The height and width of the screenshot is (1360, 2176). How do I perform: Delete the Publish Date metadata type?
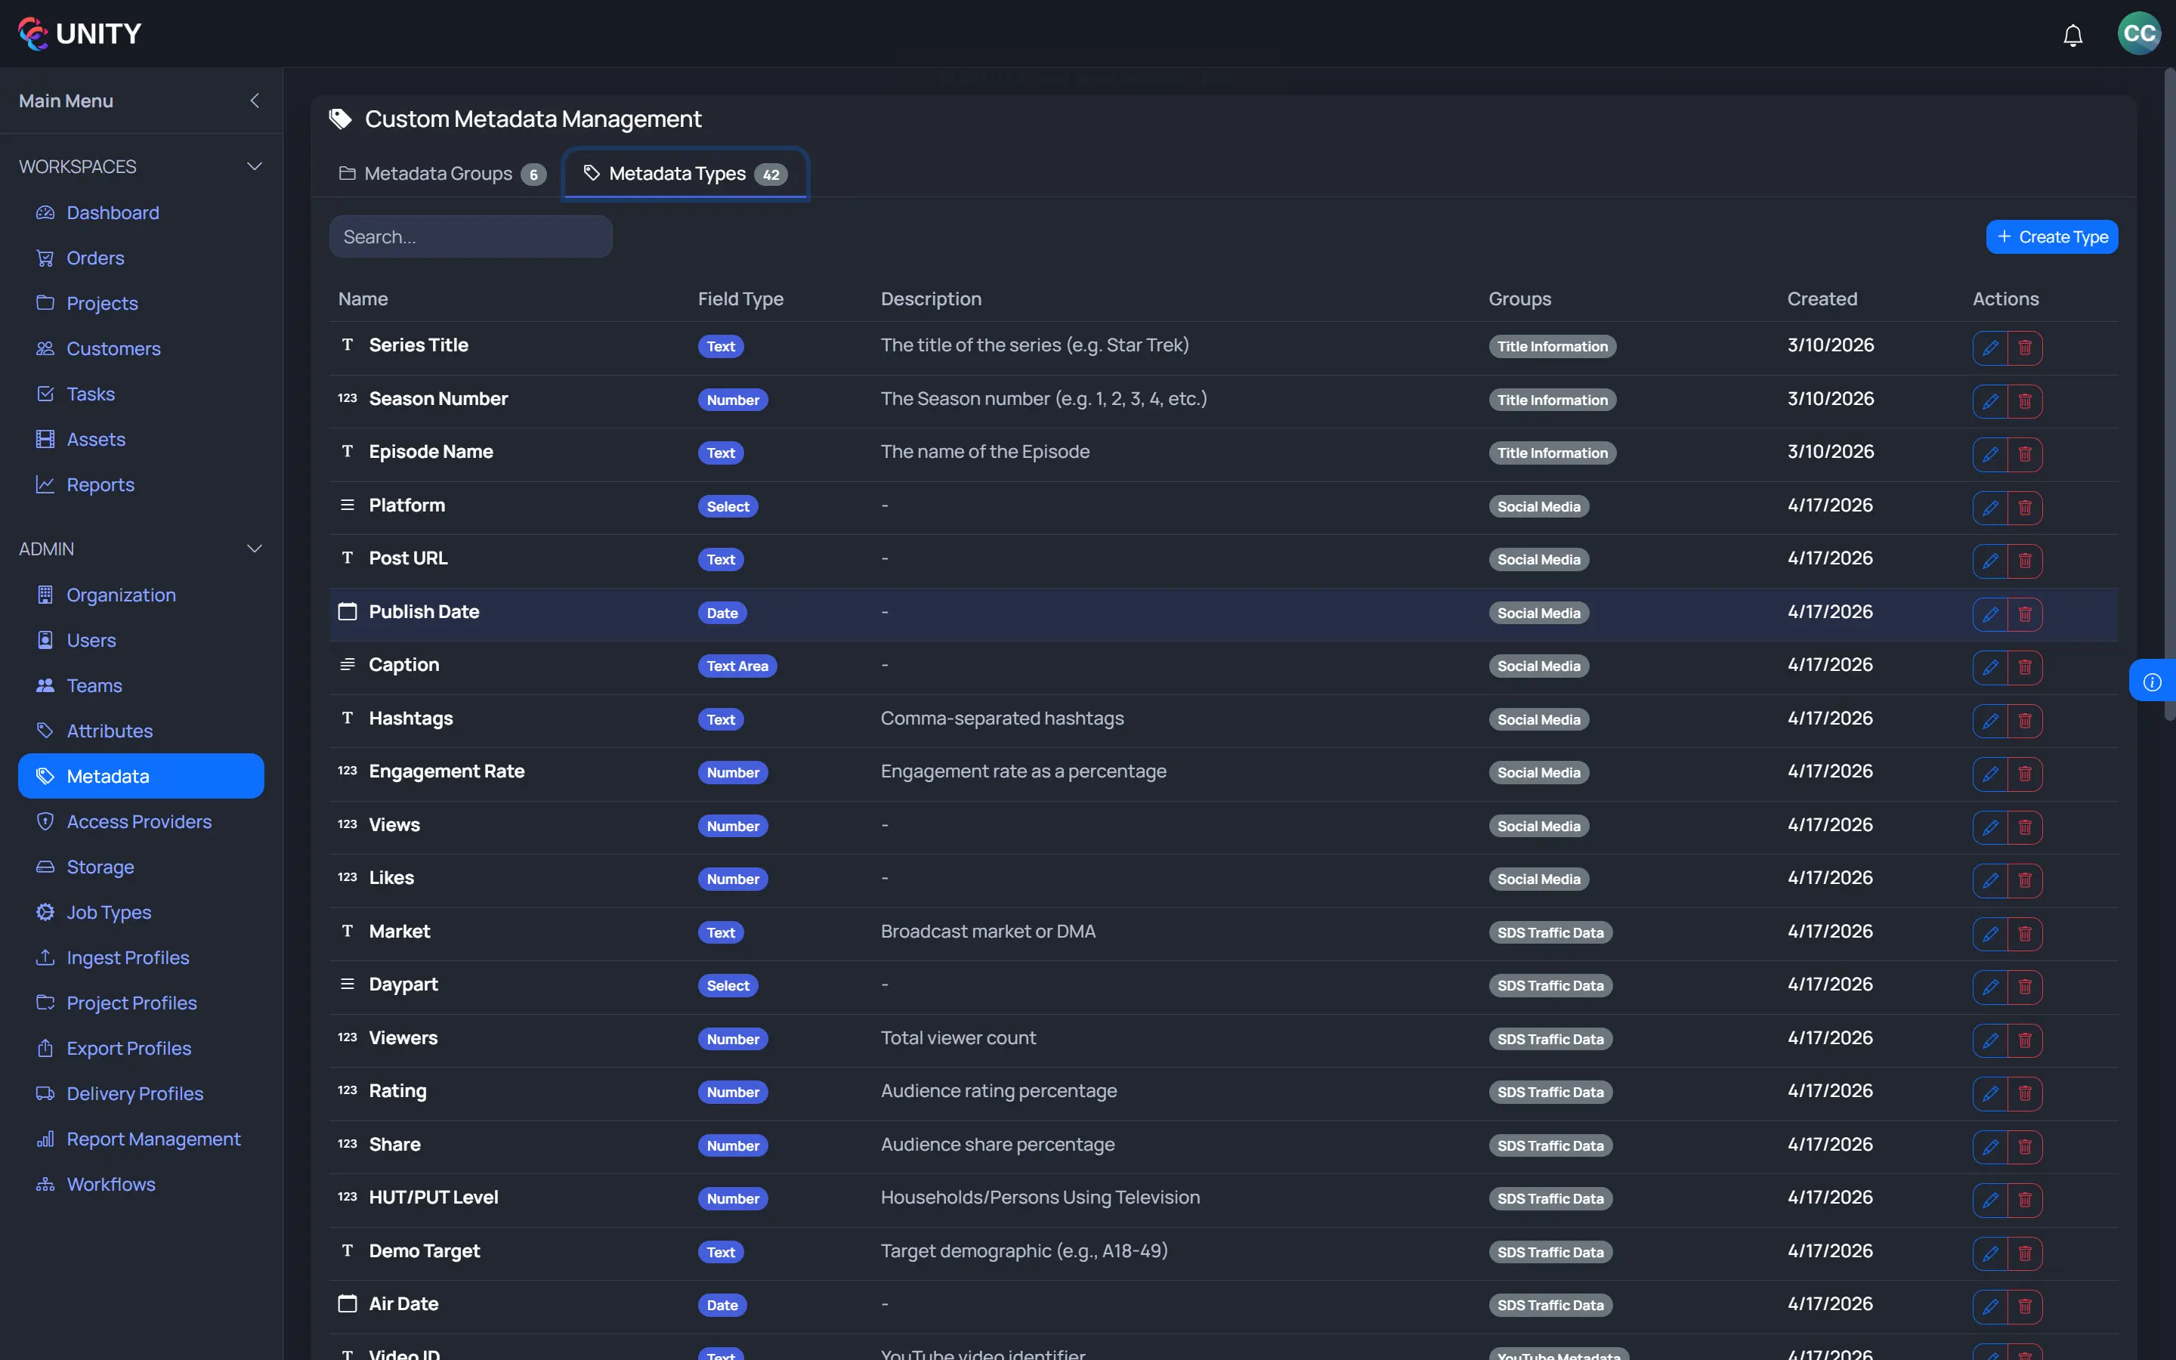pos(2024,614)
